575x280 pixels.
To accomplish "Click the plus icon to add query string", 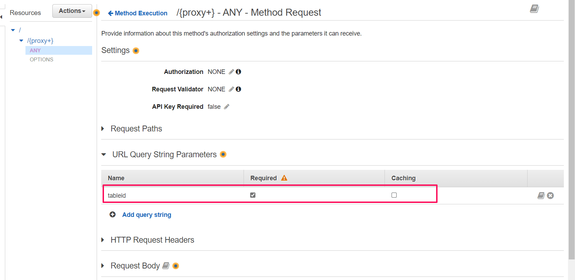I will pyautogui.click(x=112, y=214).
